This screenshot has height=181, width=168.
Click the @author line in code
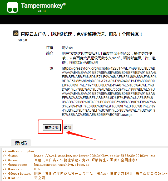tap(24, 178)
